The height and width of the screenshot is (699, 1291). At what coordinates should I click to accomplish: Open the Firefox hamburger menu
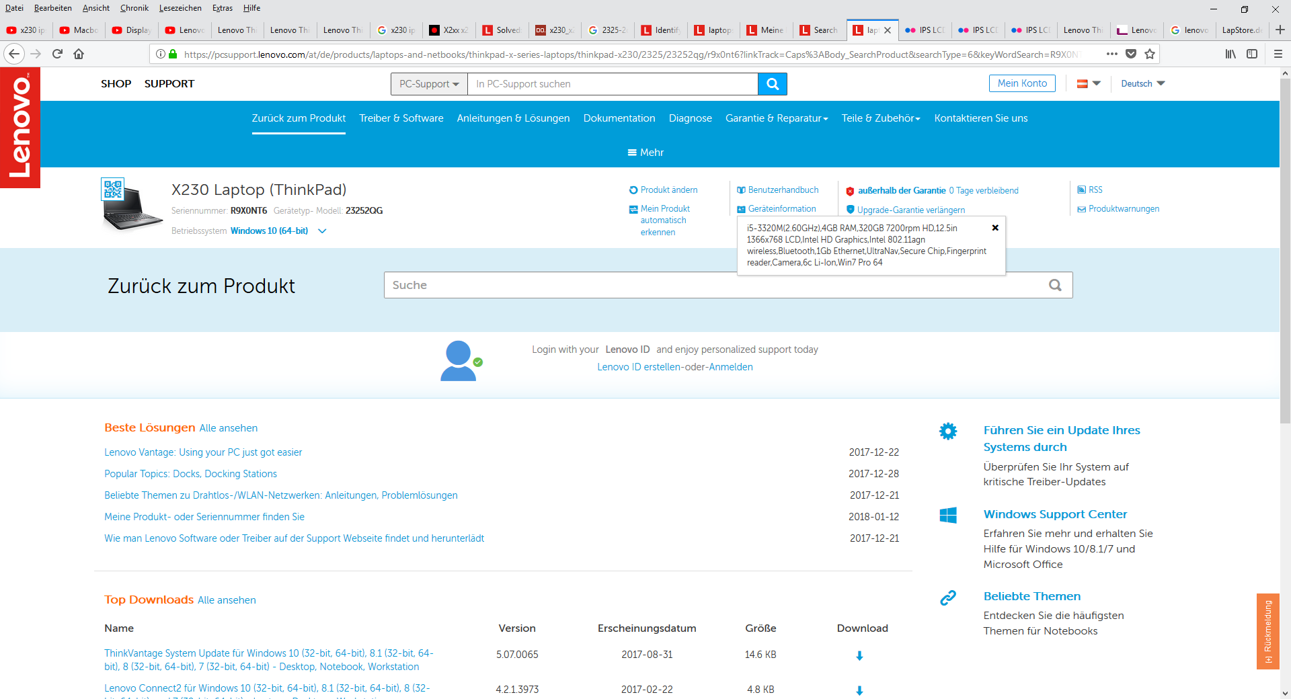1278,54
